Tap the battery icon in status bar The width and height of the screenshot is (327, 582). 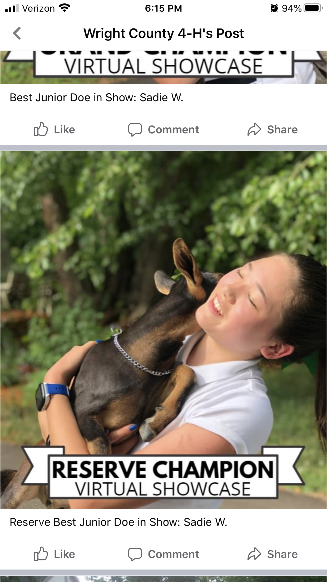[x=313, y=8]
